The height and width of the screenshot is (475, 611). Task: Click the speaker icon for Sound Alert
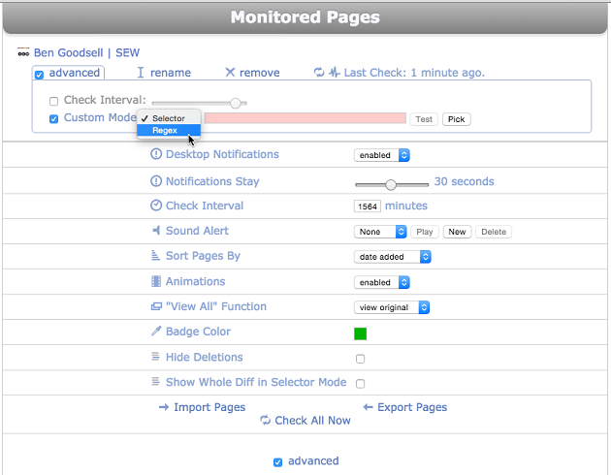156,230
